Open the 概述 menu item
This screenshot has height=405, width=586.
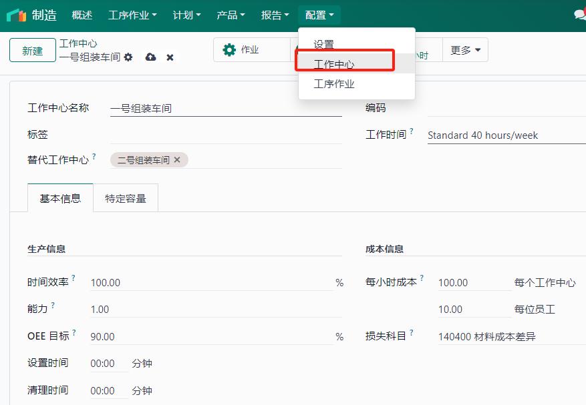tap(82, 15)
